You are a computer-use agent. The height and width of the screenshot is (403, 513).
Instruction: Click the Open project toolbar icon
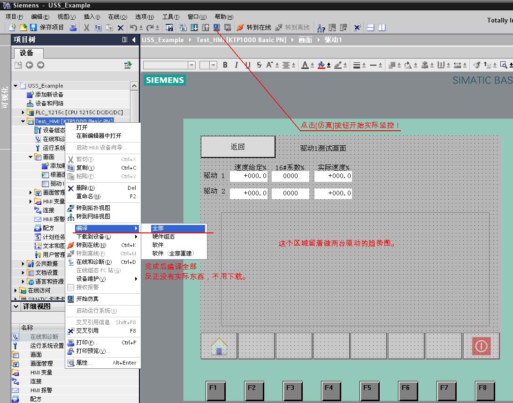tap(23, 28)
